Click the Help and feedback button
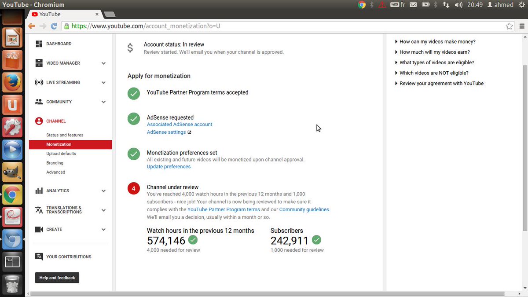The image size is (528, 297). [57, 278]
